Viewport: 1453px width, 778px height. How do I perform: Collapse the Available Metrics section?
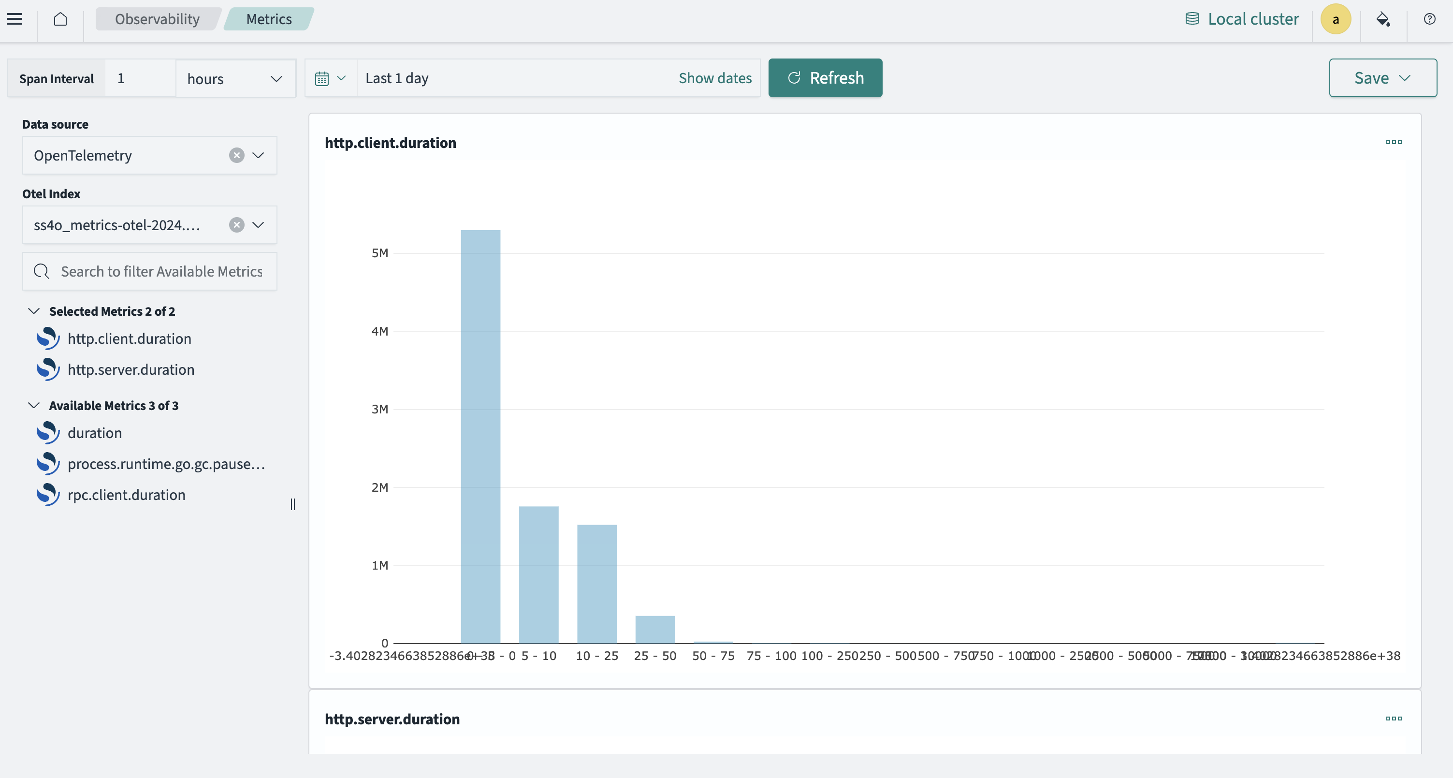(33, 405)
